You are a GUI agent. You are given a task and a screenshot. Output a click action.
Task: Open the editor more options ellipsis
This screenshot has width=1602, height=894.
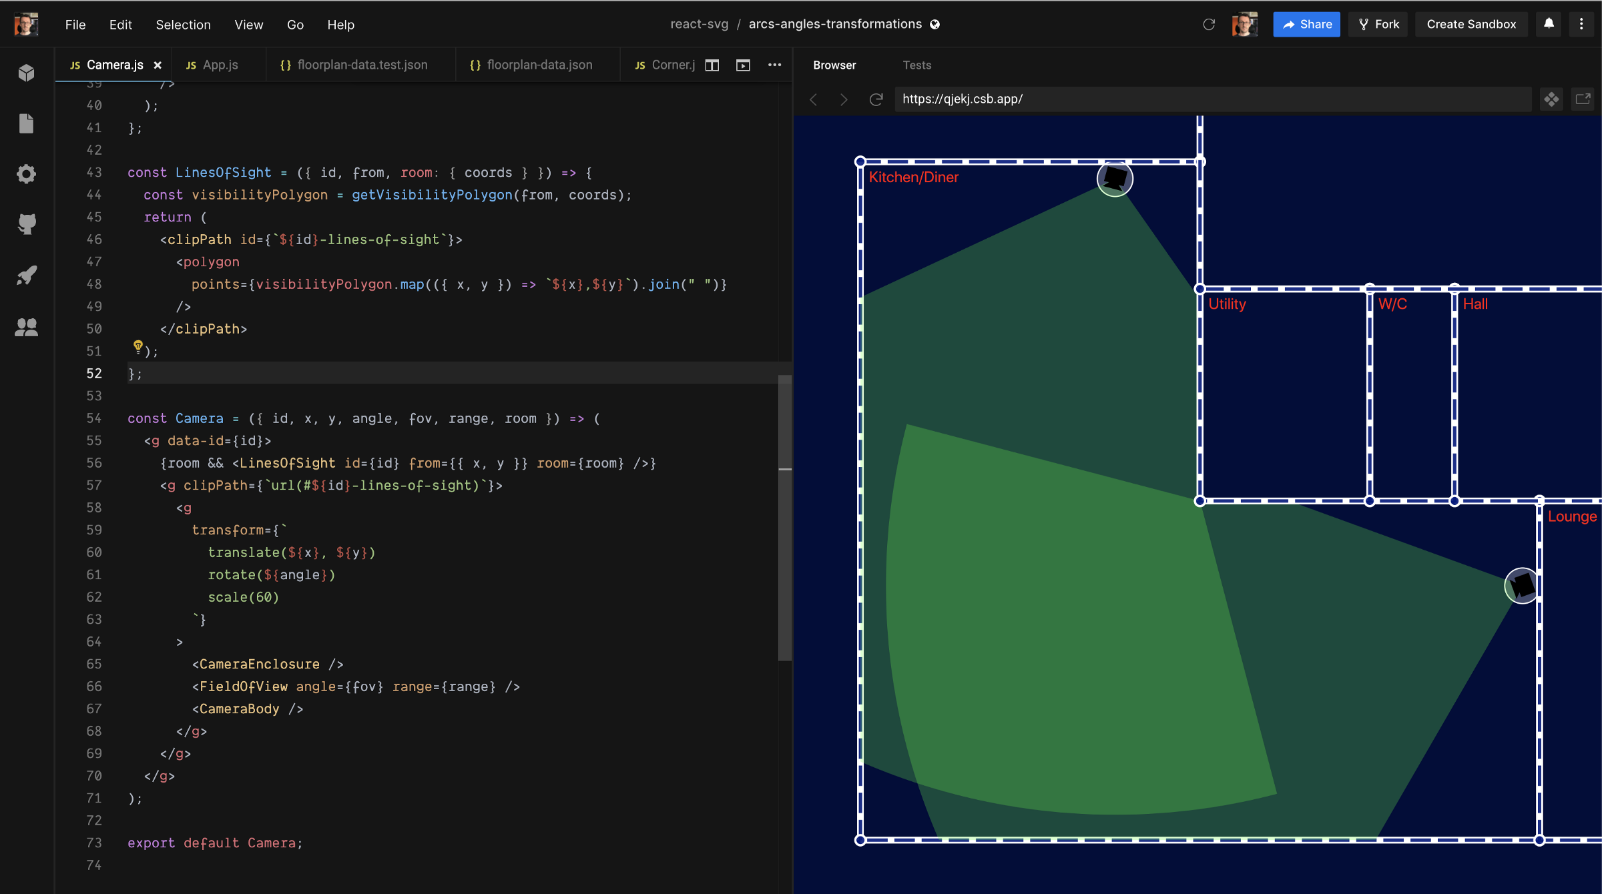(x=774, y=65)
